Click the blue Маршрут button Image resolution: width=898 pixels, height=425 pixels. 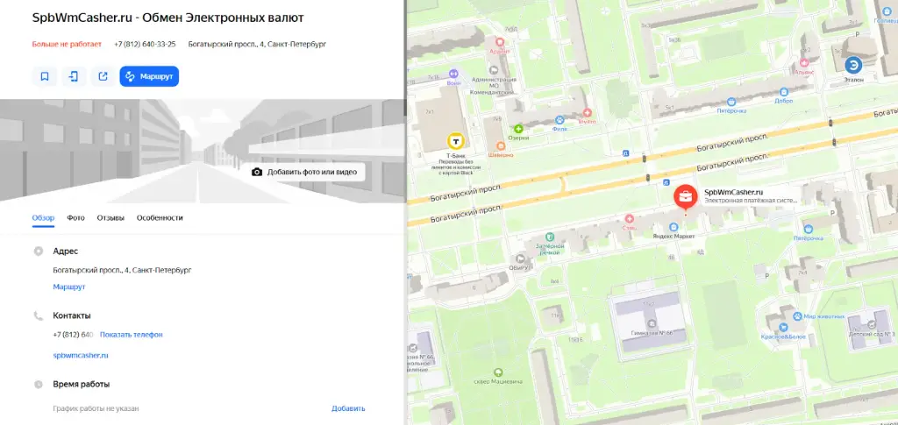coord(149,76)
